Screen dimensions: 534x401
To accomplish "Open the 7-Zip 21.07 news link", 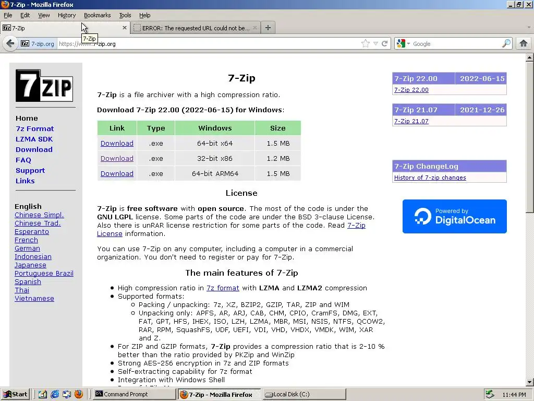I will 411,121.
